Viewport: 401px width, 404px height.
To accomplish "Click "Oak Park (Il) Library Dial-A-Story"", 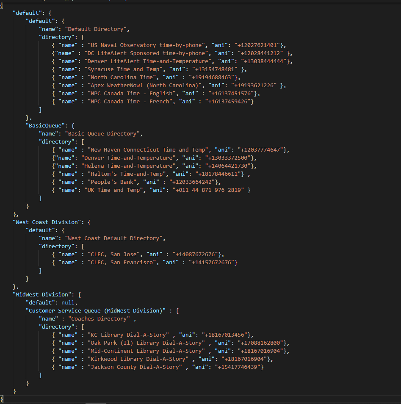I will (x=146, y=343).
